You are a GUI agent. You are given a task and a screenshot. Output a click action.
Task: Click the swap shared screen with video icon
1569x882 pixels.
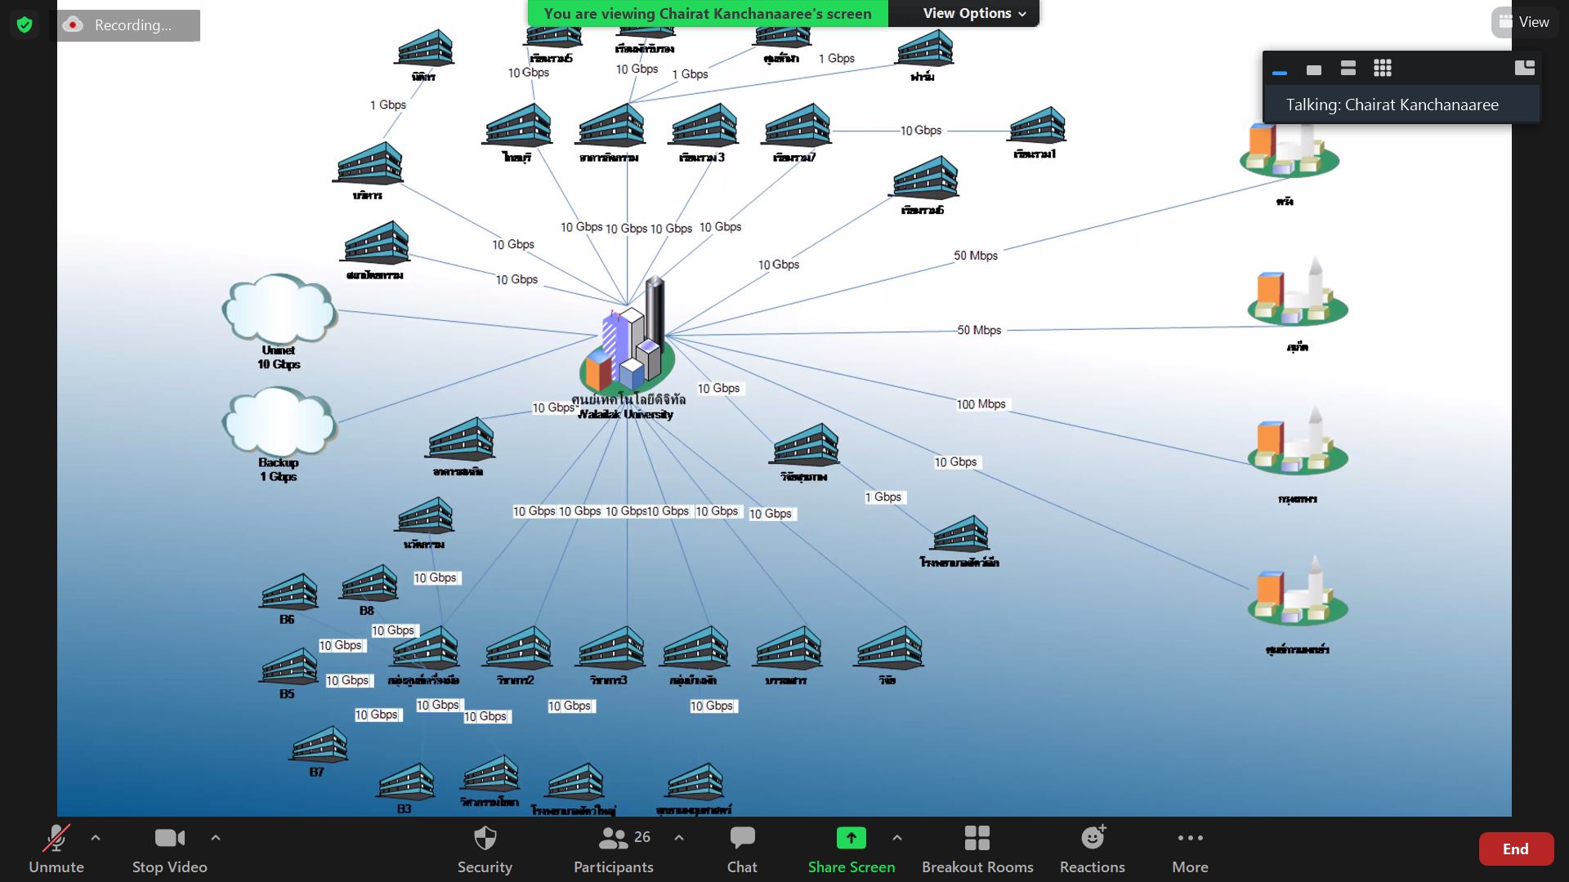1524,68
